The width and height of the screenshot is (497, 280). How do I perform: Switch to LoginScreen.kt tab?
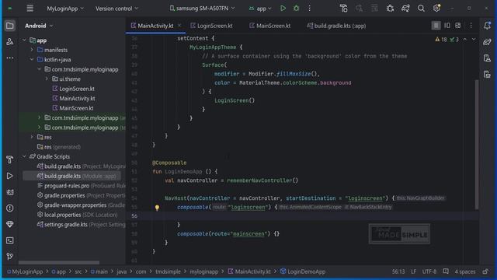(211, 26)
